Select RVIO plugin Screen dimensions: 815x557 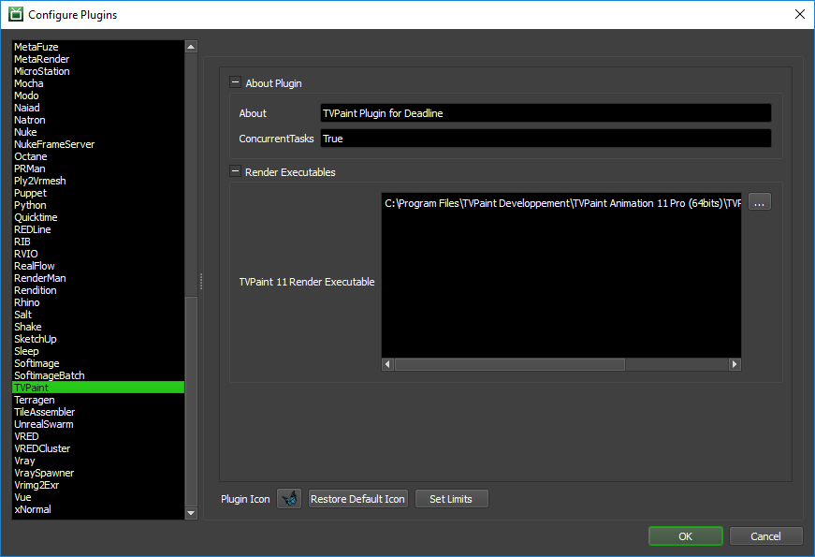(98, 254)
